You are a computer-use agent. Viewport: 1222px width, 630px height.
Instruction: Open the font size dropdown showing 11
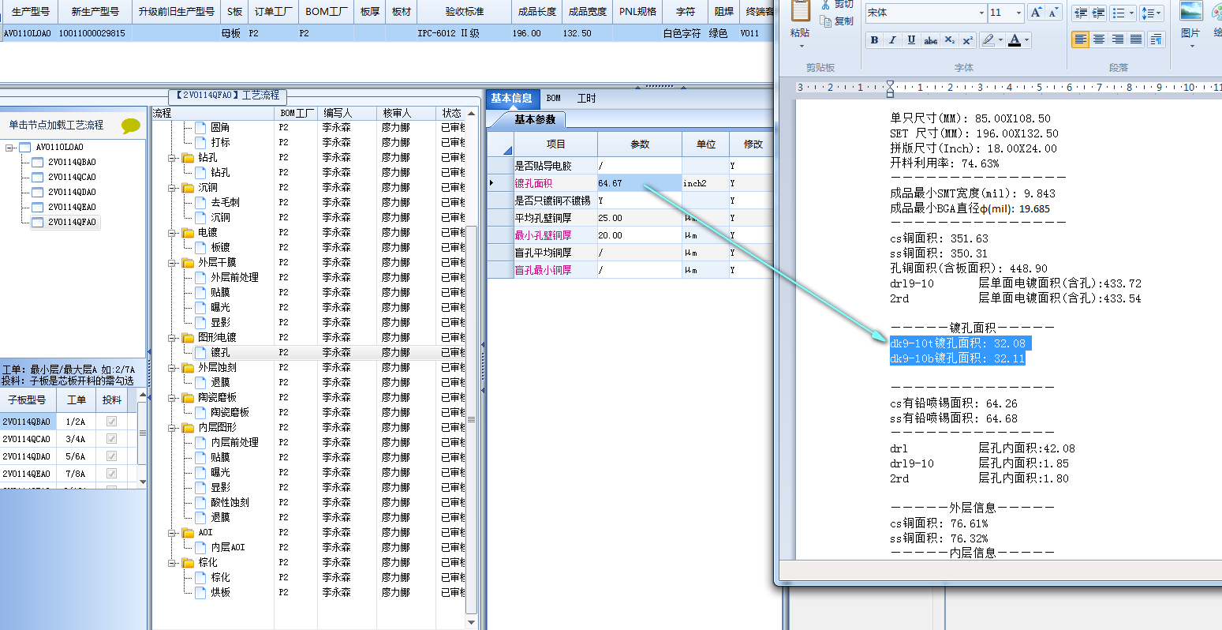(x=1018, y=13)
